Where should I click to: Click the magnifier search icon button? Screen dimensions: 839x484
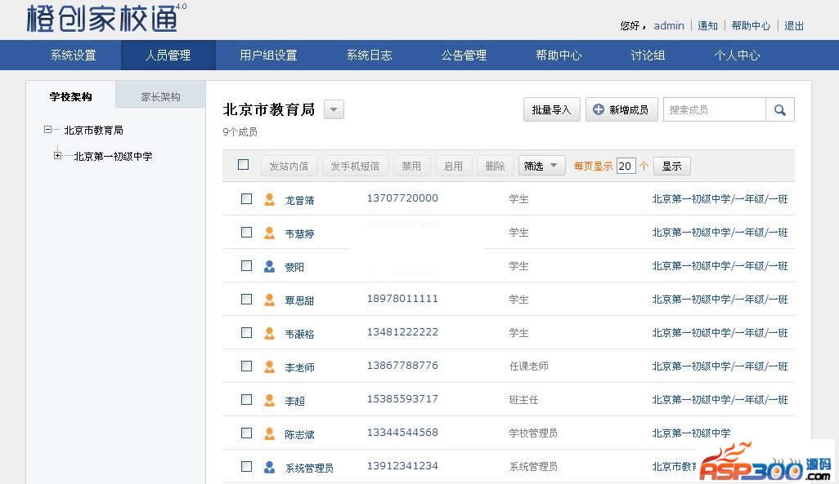(780, 110)
